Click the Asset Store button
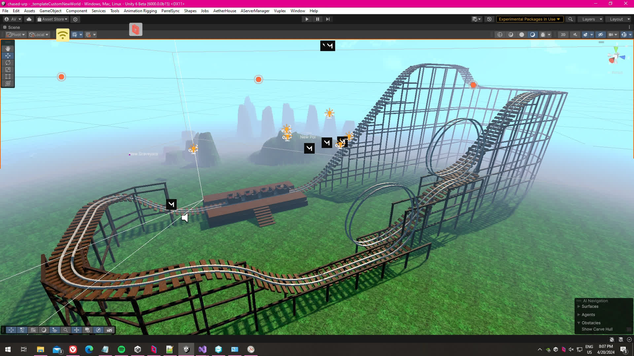The image size is (634, 356). [x=53, y=19]
